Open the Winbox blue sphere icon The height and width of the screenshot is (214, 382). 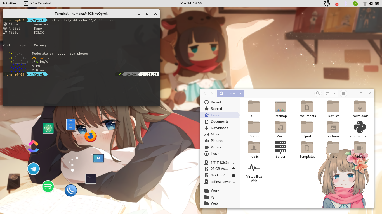click(x=71, y=191)
